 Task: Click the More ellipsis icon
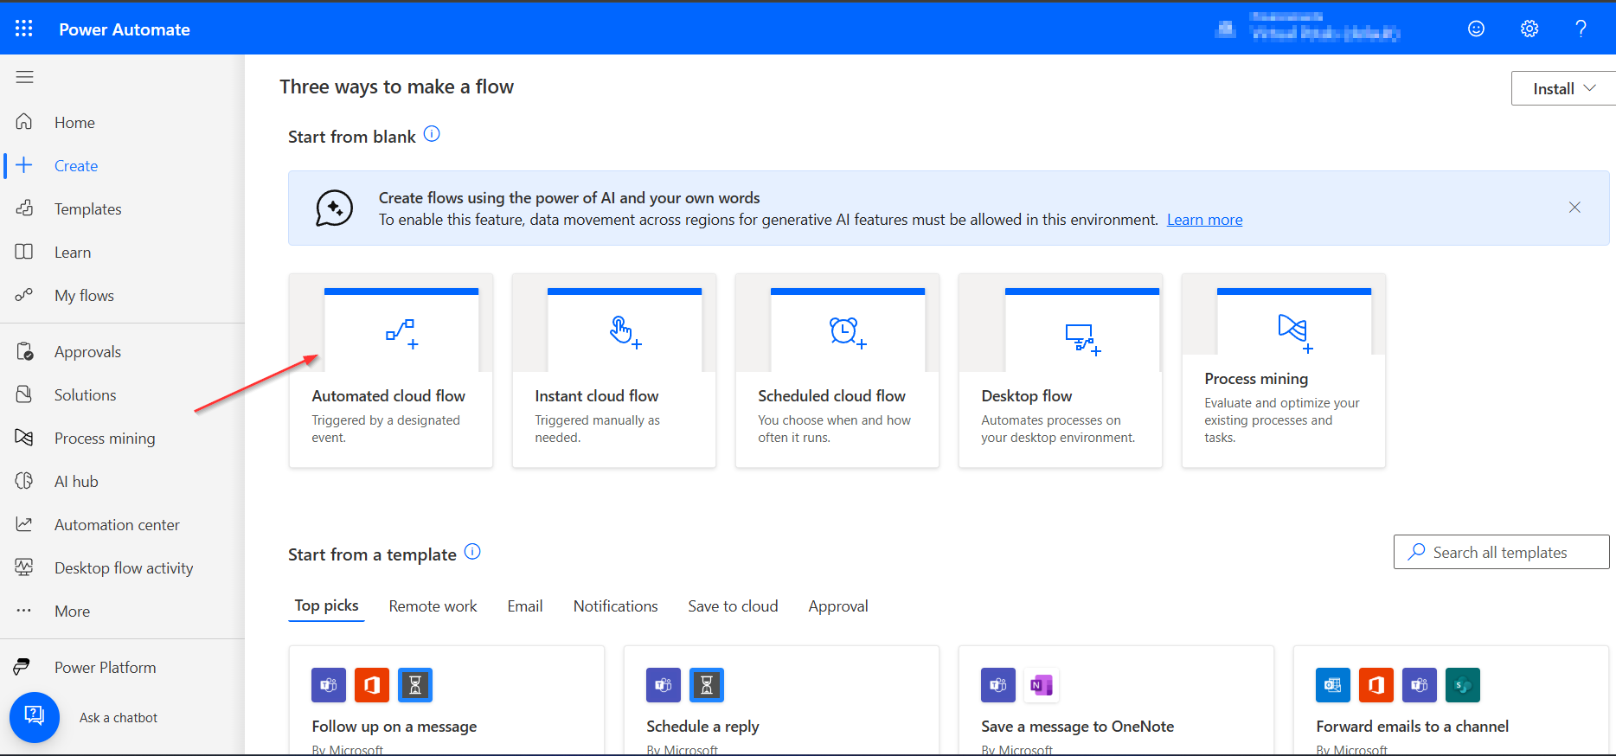(x=24, y=611)
